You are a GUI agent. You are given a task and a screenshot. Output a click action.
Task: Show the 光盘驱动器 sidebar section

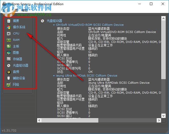(20, 65)
